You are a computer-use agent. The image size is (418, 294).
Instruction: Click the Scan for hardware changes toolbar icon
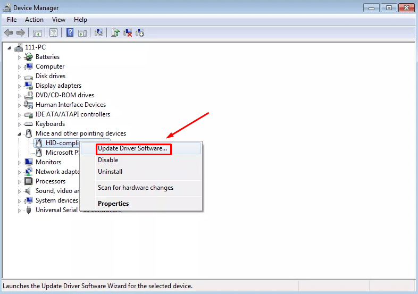click(98, 32)
